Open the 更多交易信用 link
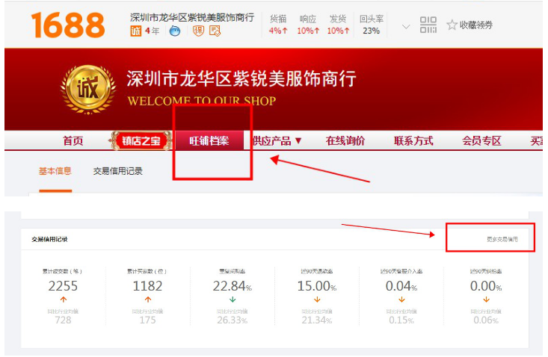The width and height of the screenshot is (548, 357). (502, 239)
